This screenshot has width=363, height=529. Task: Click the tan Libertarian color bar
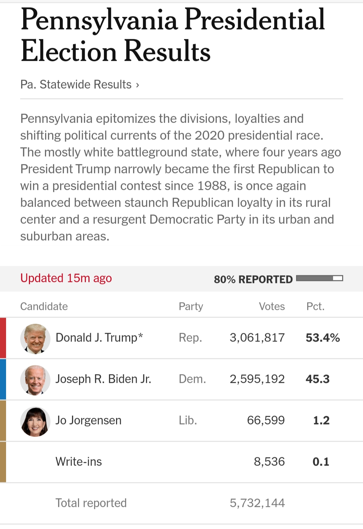tap(3, 420)
